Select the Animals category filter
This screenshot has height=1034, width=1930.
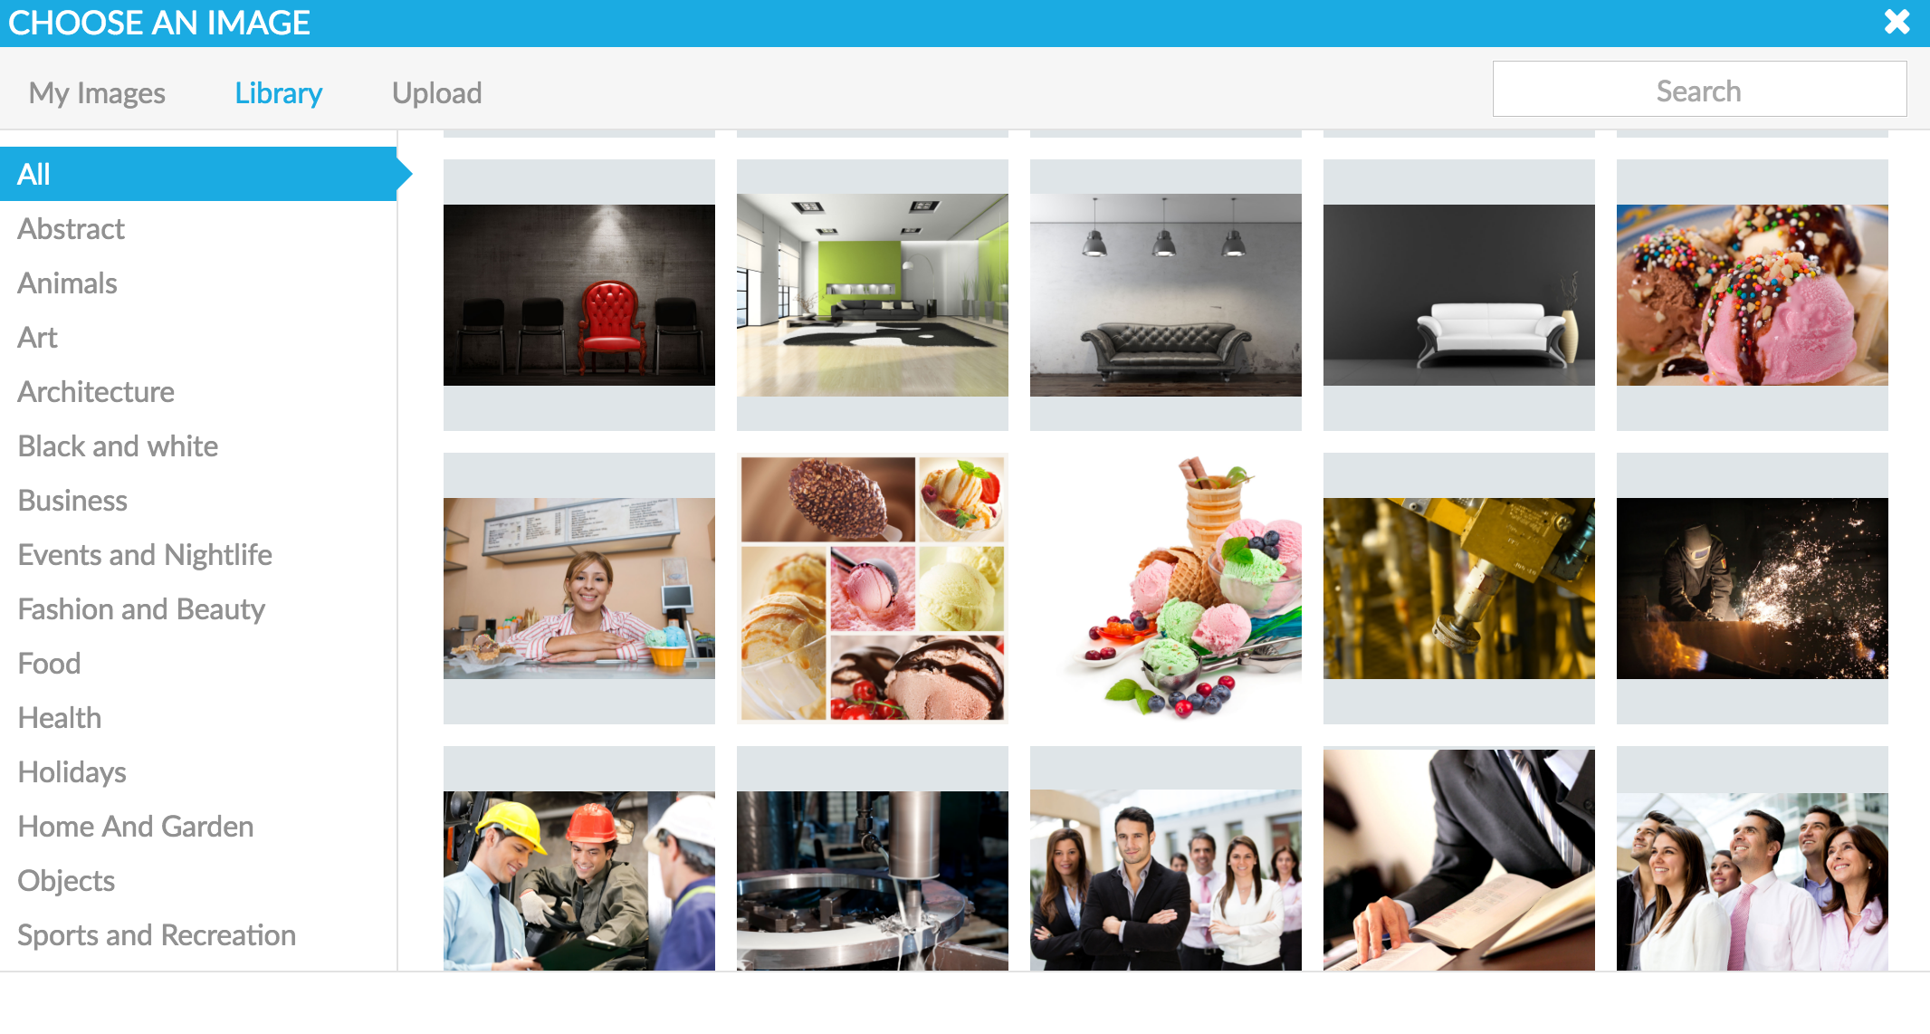click(65, 282)
